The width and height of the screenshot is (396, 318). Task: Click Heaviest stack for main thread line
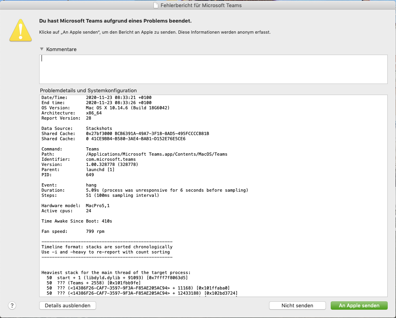click(116, 272)
